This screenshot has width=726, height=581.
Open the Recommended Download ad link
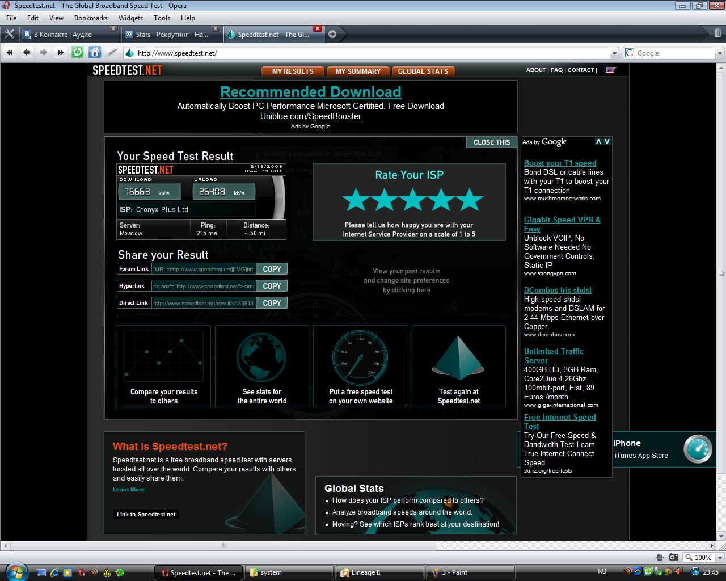click(311, 92)
